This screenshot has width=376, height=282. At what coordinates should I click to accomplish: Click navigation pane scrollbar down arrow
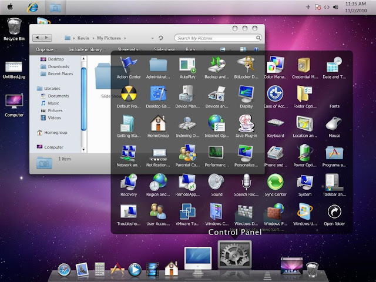coord(83,150)
